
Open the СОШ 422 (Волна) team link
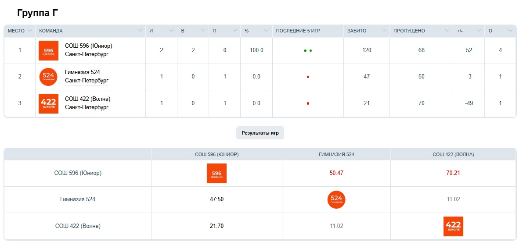tap(87, 99)
